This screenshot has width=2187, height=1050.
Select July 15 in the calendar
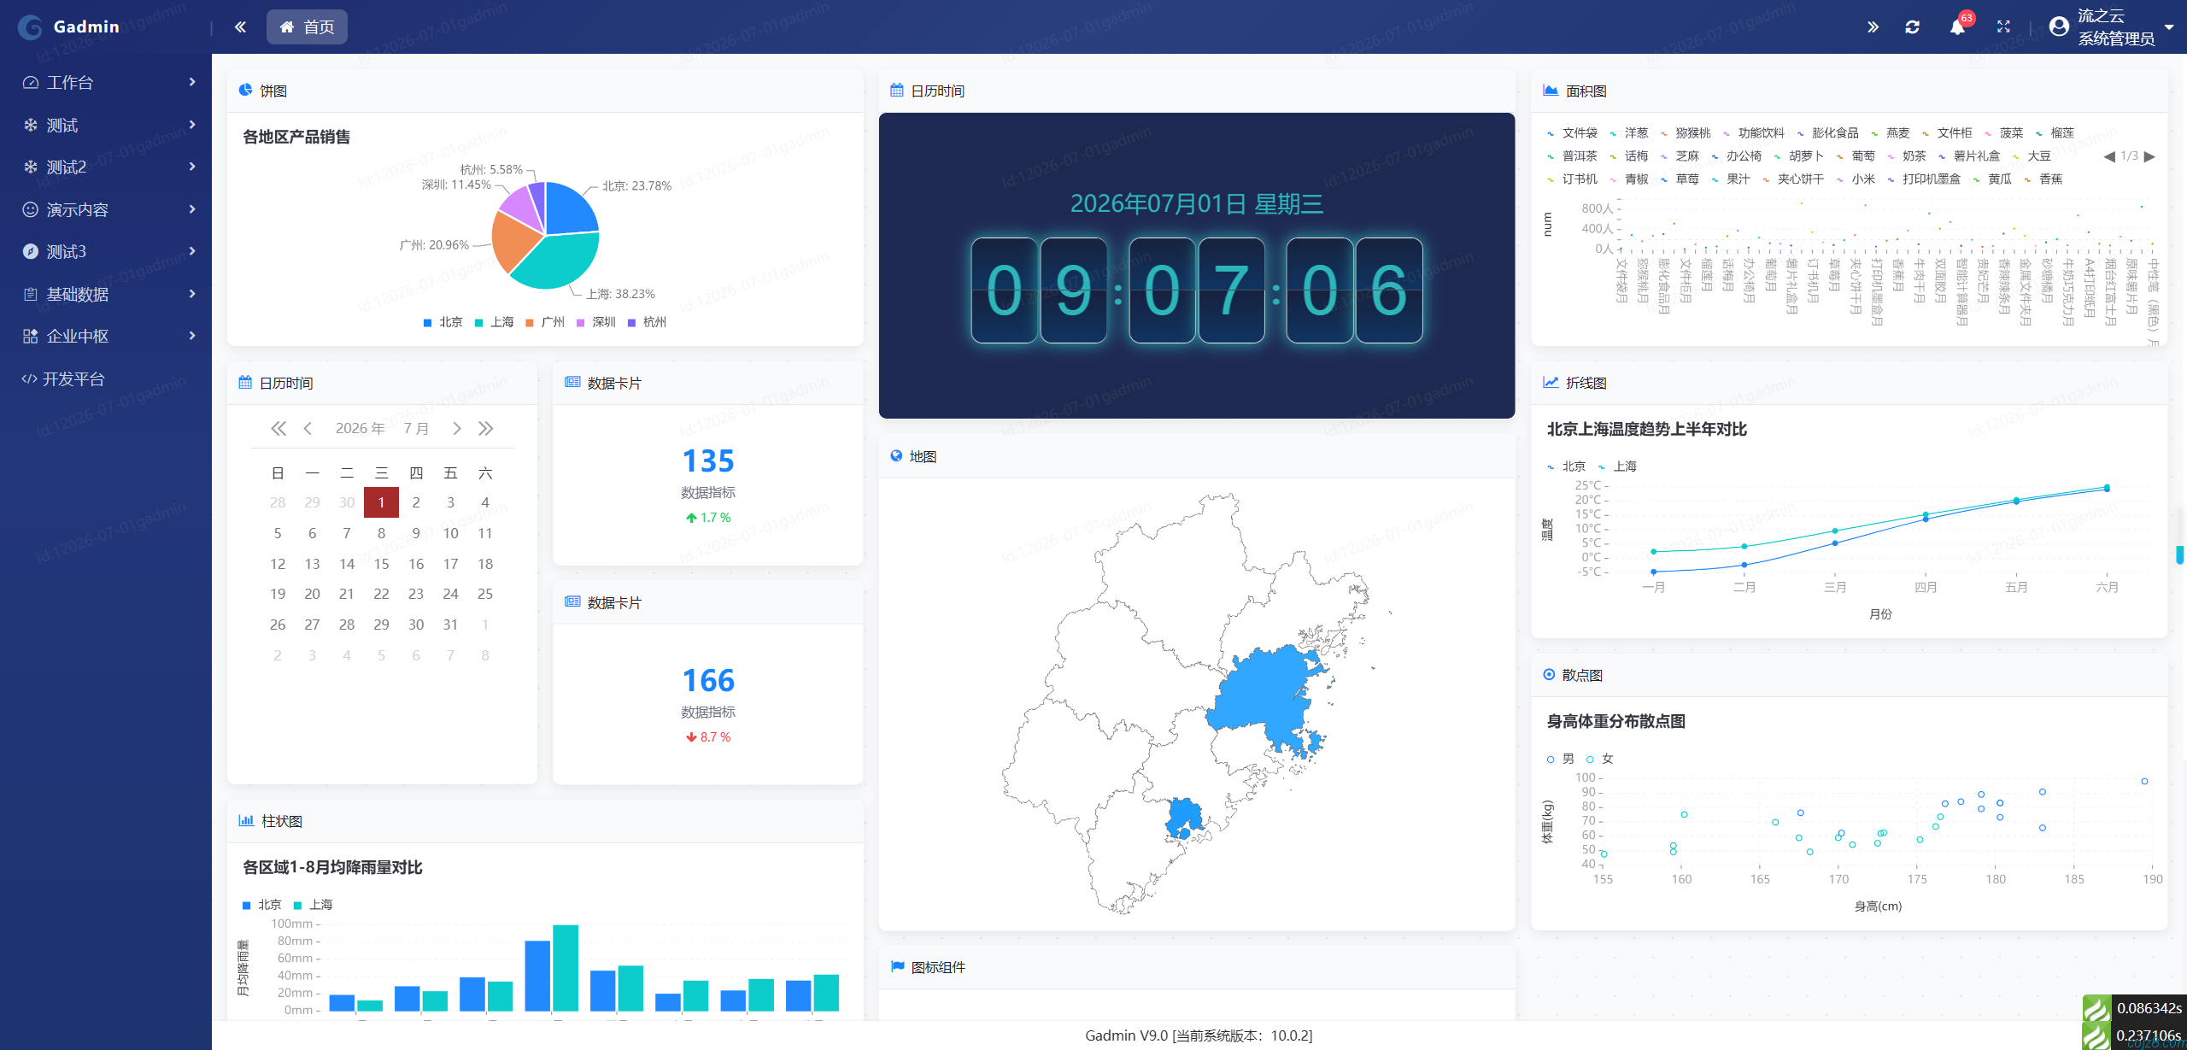pyautogui.click(x=381, y=564)
